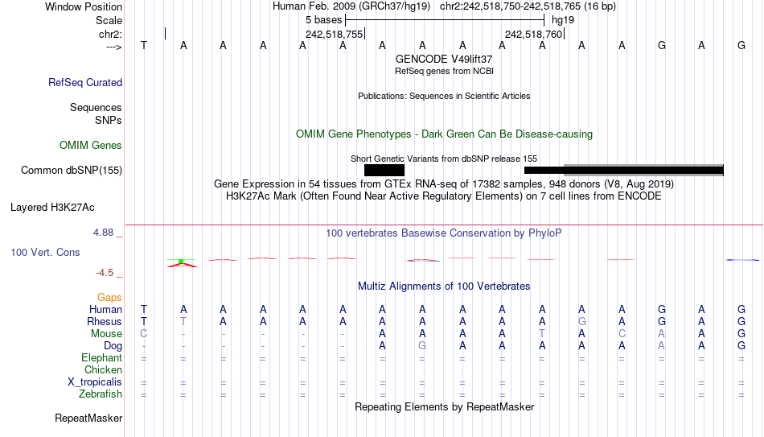Click the Window Position label
The image size is (764, 437).
pyautogui.click(x=84, y=6)
